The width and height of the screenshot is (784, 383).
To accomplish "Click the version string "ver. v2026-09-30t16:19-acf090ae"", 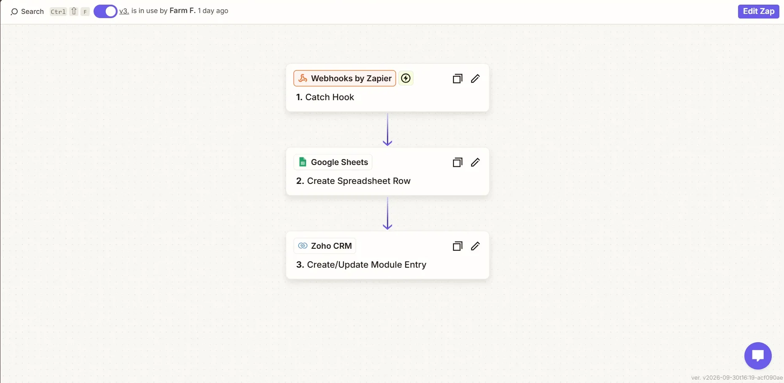I will point(737,378).
